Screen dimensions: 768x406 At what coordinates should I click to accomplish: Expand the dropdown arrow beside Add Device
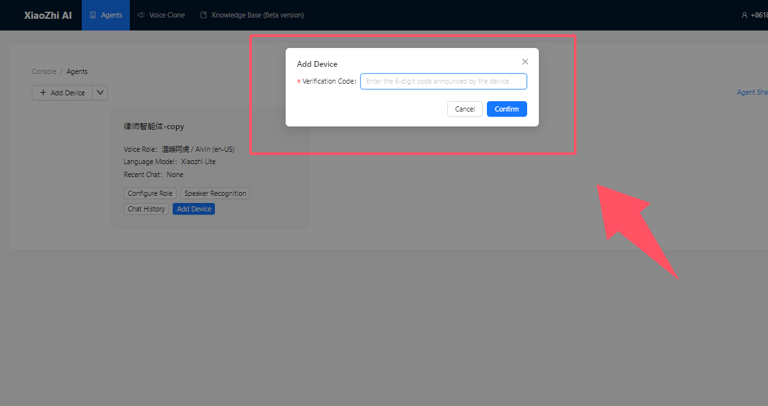coord(100,93)
